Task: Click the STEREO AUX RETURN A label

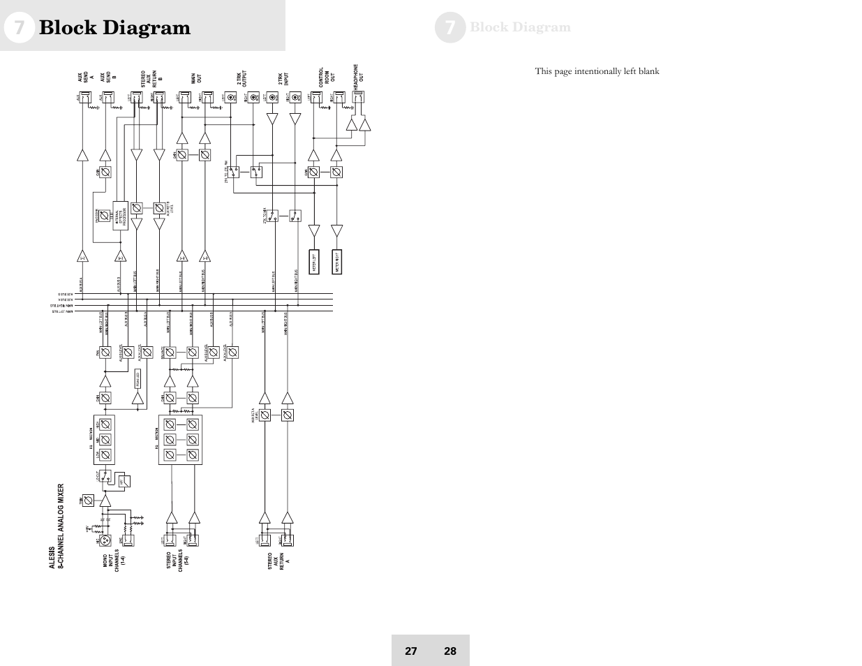Action: coord(278,562)
